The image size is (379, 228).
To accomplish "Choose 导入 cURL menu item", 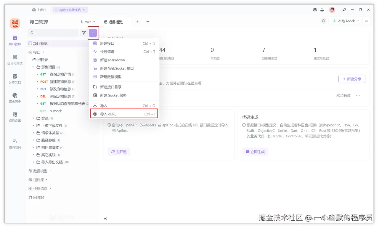I will coord(124,114).
